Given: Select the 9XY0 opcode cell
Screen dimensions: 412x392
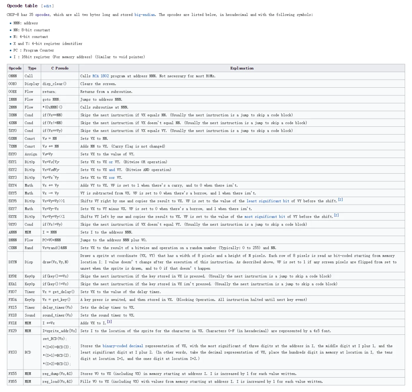Looking at the screenshot, I should [x=15, y=224].
